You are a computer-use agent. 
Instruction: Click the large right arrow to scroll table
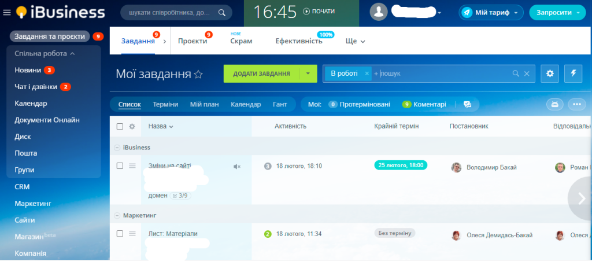[x=582, y=198]
